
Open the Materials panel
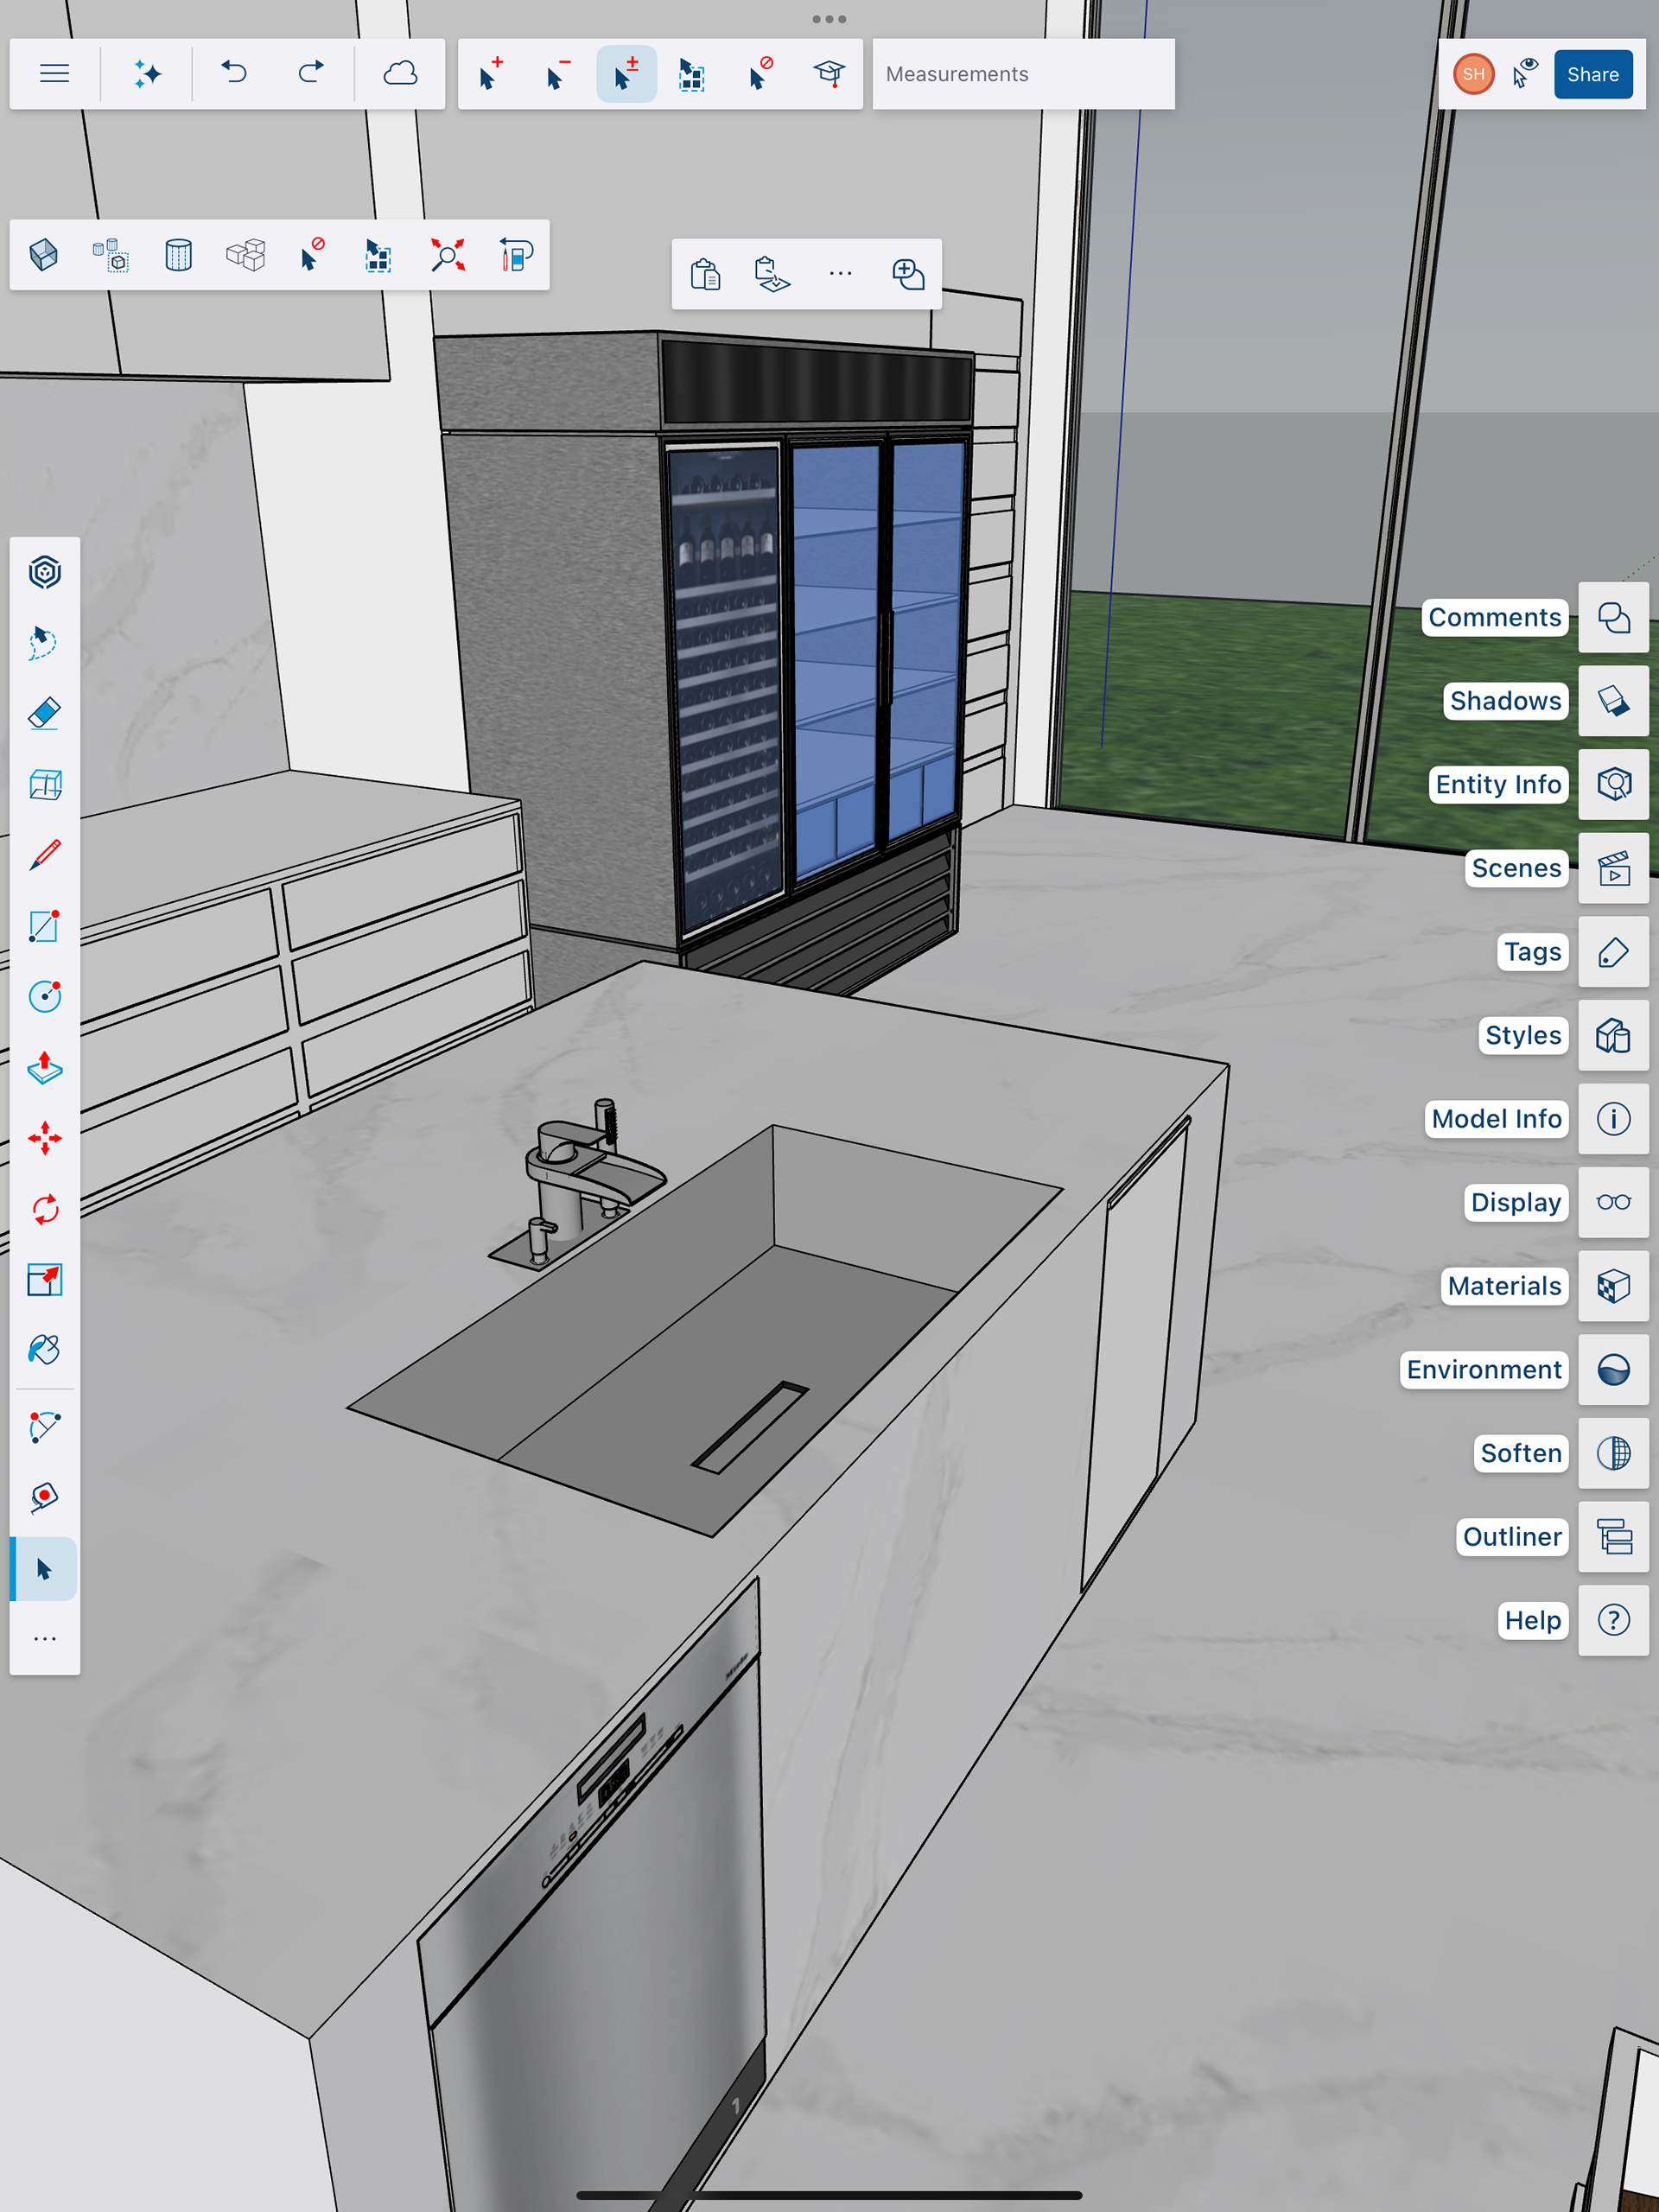1613,1286
